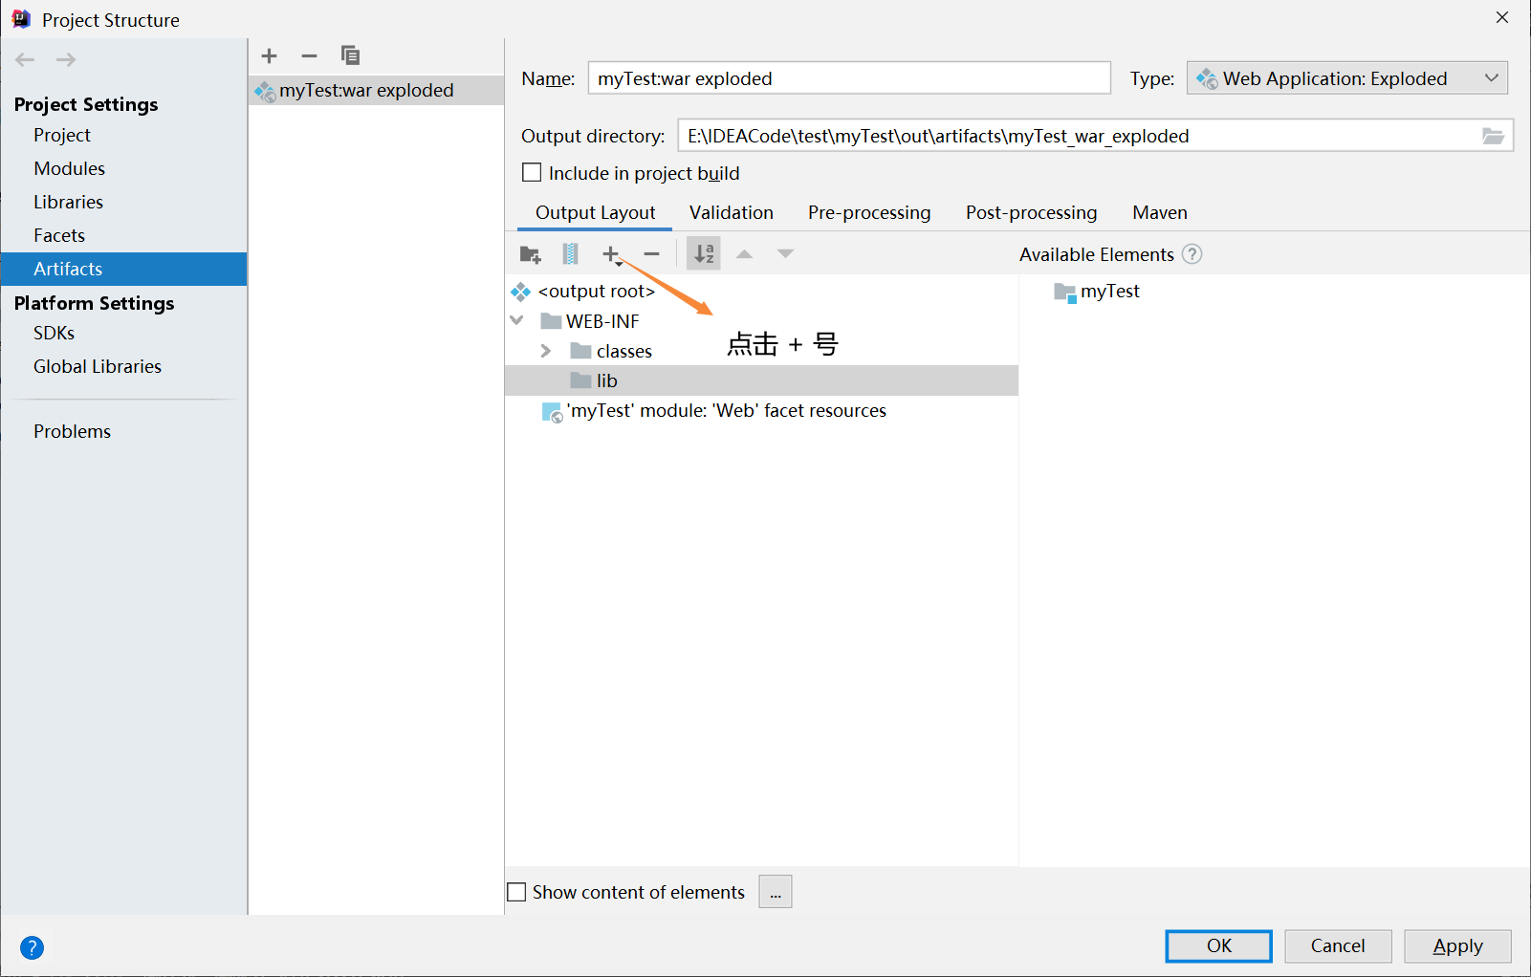Toggle sort elements by names and types
This screenshot has width=1531, height=977.
704,254
